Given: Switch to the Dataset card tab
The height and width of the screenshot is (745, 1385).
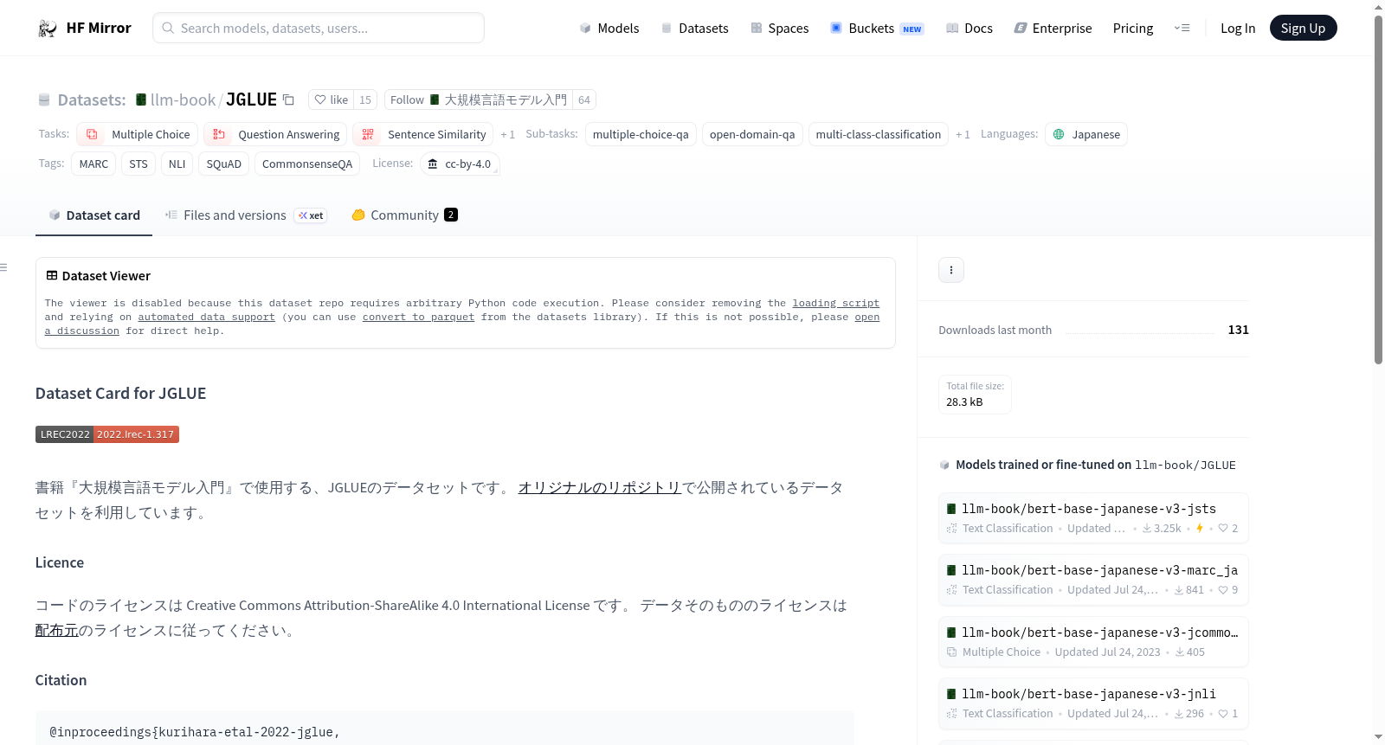Looking at the screenshot, I should (x=93, y=215).
